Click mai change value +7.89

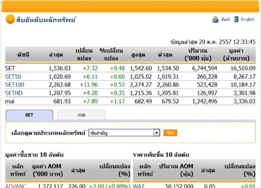pos(90,101)
